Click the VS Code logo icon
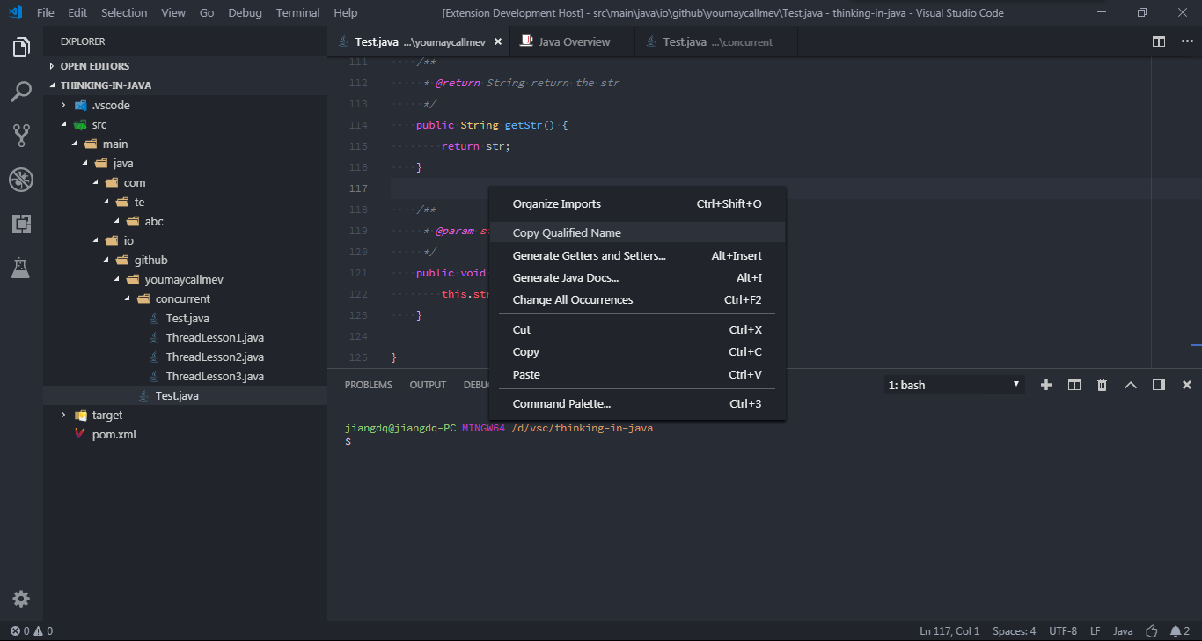Viewport: 1202px width, 641px height. click(x=15, y=13)
